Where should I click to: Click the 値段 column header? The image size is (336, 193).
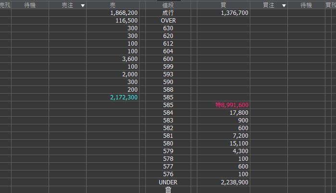[x=168, y=5]
